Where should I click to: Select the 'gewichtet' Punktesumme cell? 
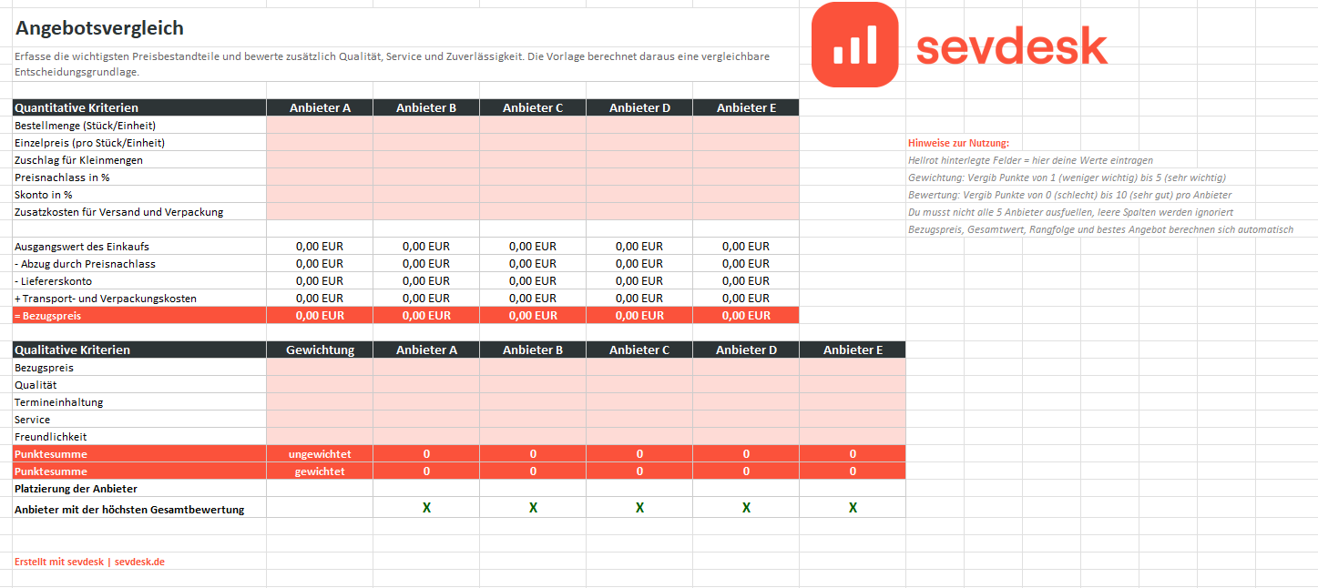tap(320, 471)
